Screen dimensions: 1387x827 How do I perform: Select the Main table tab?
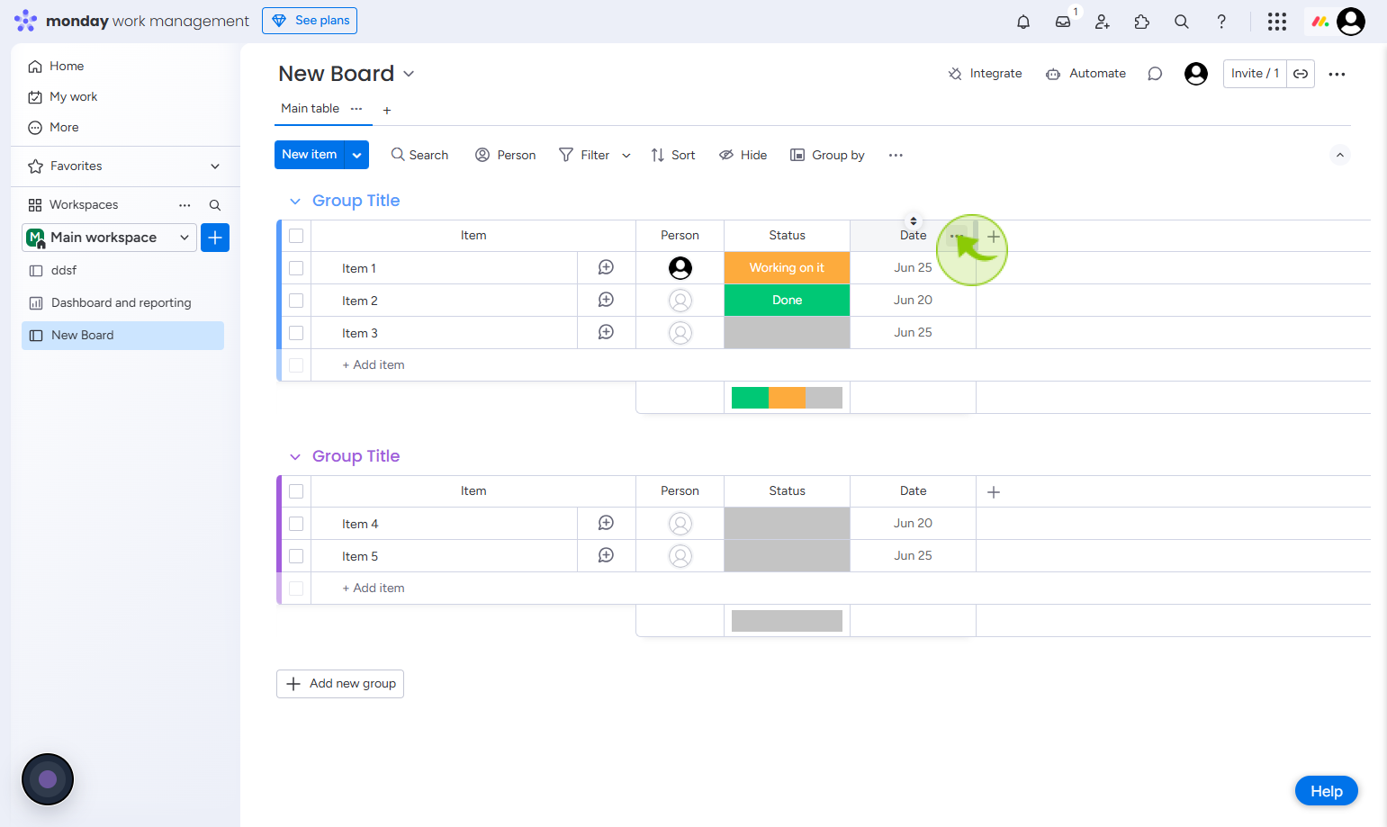(310, 109)
